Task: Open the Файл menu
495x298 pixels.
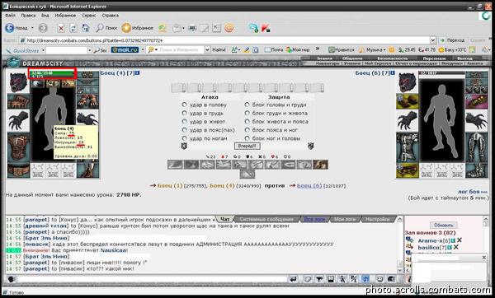Action: coord(11,15)
